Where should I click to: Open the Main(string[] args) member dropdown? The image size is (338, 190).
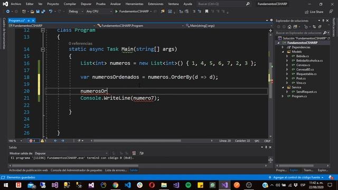coord(229,26)
